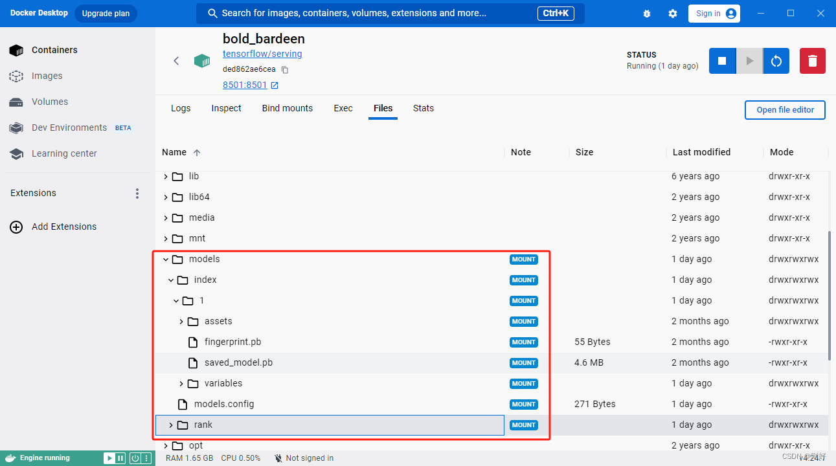The height and width of the screenshot is (466, 836).
Task: Click the Engine running whale status
Action: click(x=39, y=458)
